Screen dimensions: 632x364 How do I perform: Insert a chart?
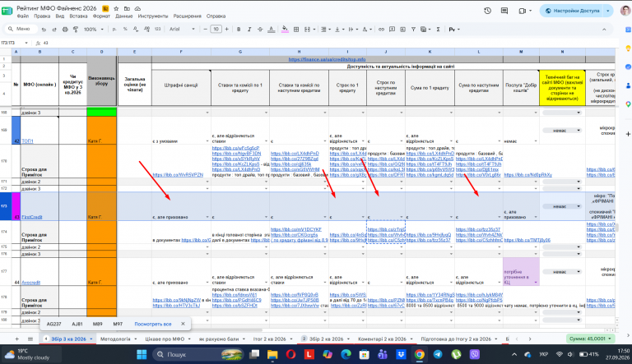pos(402,30)
